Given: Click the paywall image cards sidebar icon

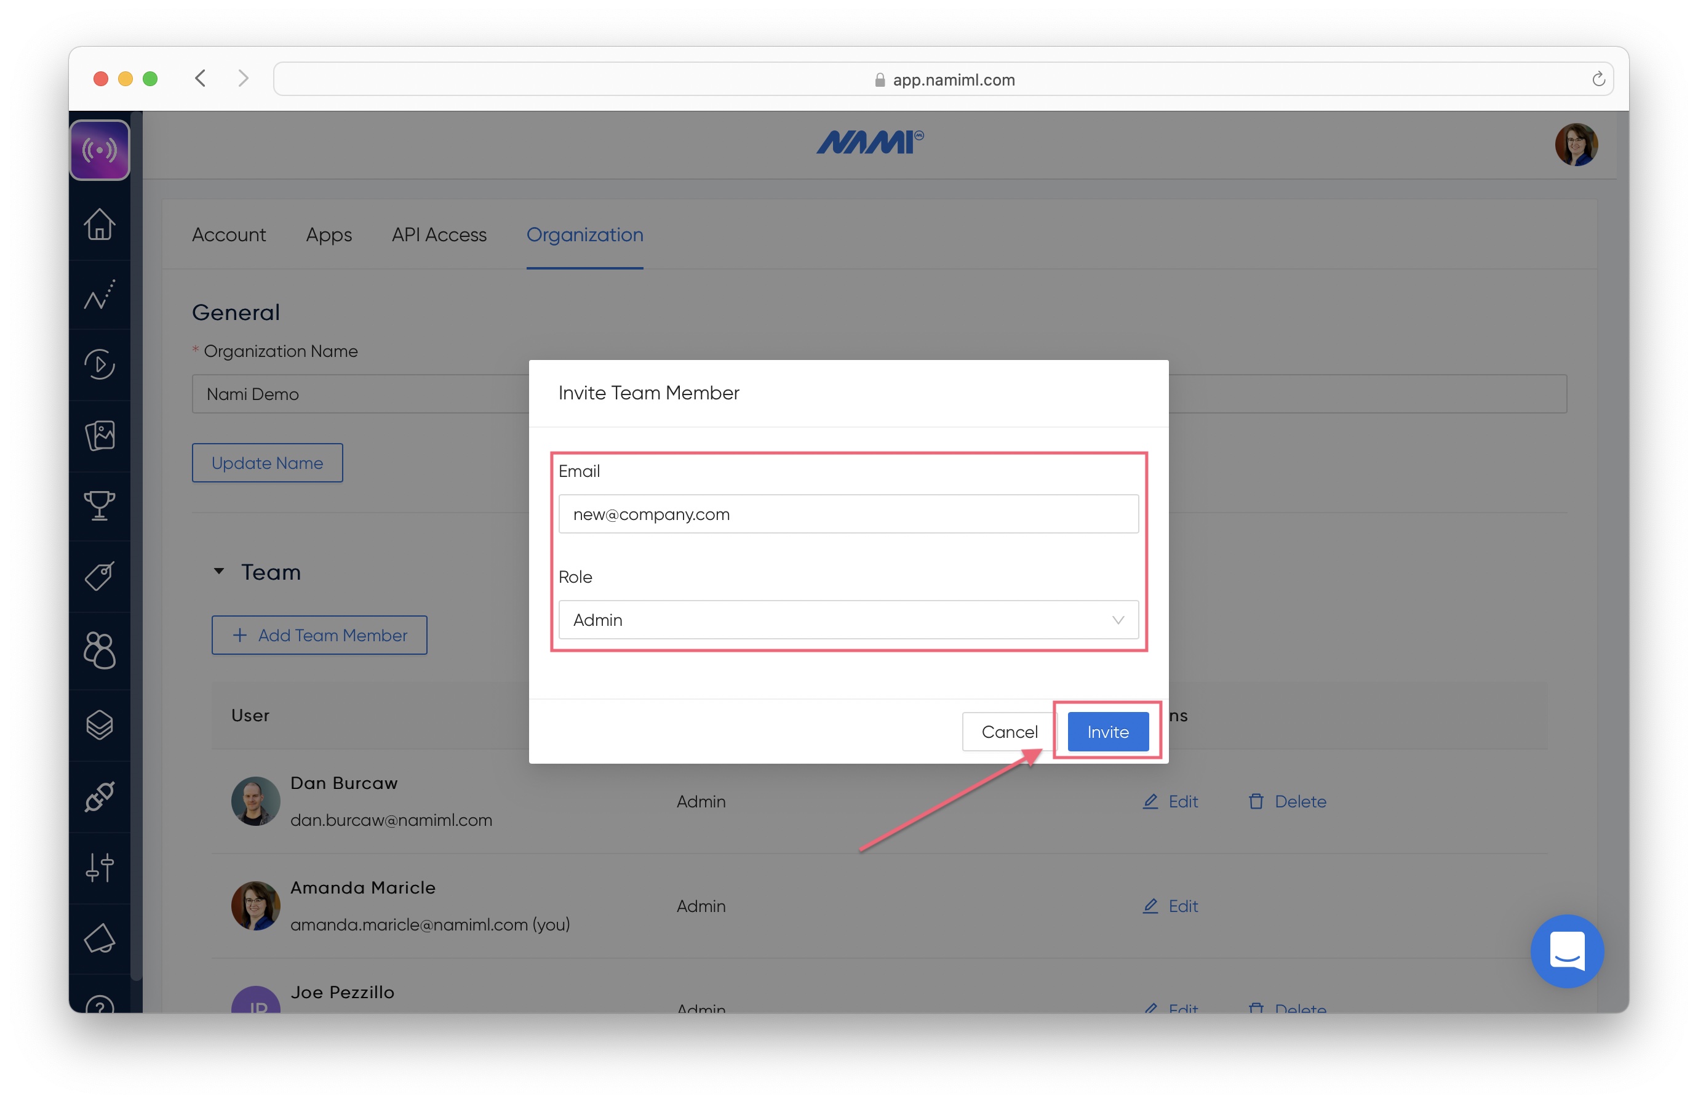Looking at the screenshot, I should click(x=99, y=435).
